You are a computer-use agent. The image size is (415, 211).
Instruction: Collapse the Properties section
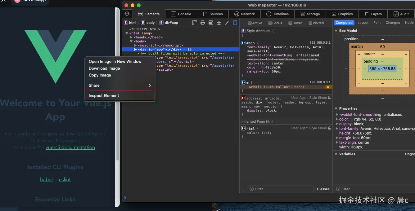click(x=336, y=109)
